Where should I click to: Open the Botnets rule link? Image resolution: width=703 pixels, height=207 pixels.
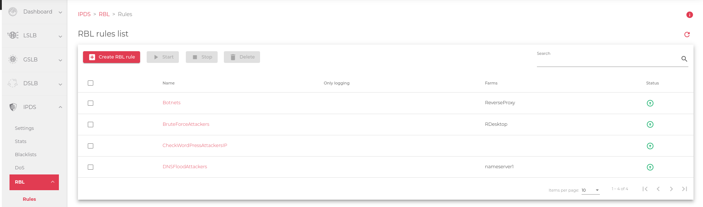[x=172, y=103]
